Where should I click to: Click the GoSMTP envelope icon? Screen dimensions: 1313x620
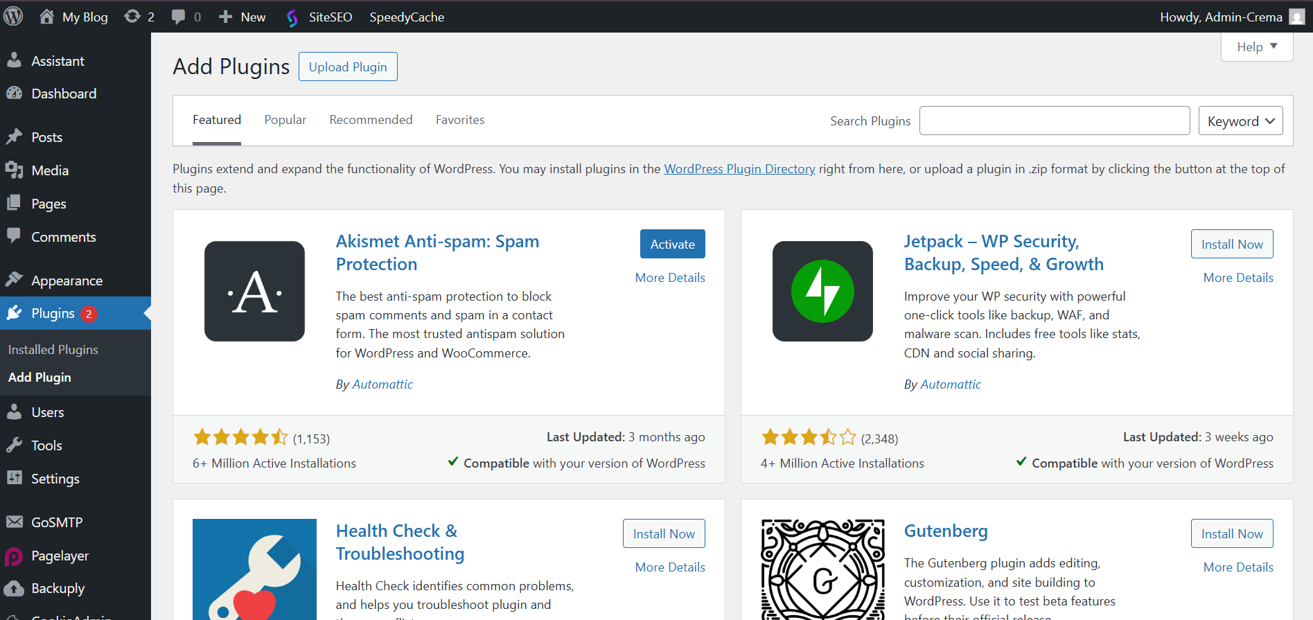[14, 522]
